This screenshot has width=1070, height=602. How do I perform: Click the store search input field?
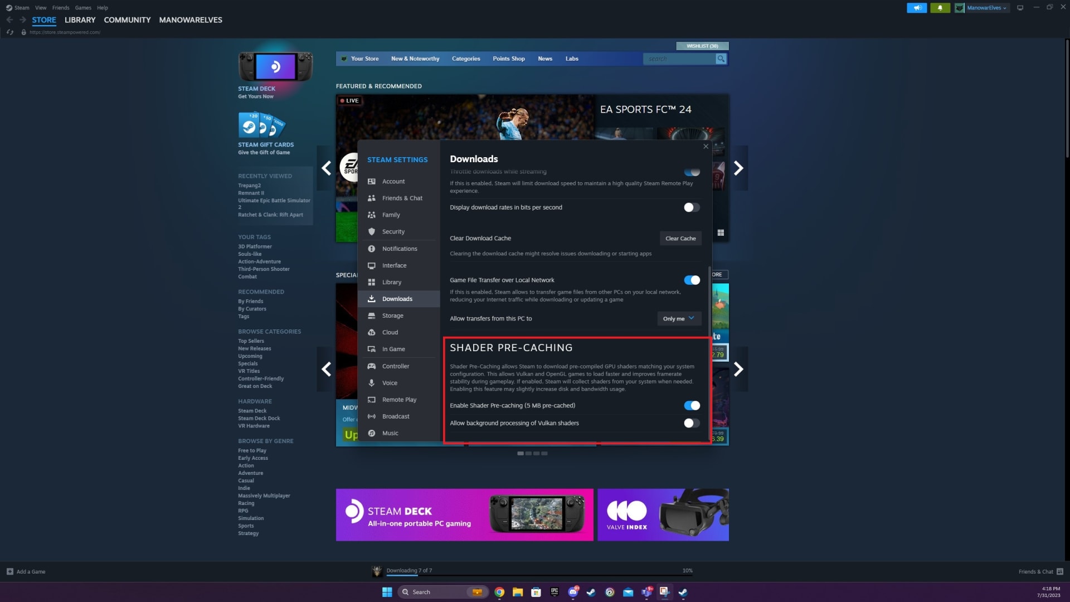click(x=679, y=59)
